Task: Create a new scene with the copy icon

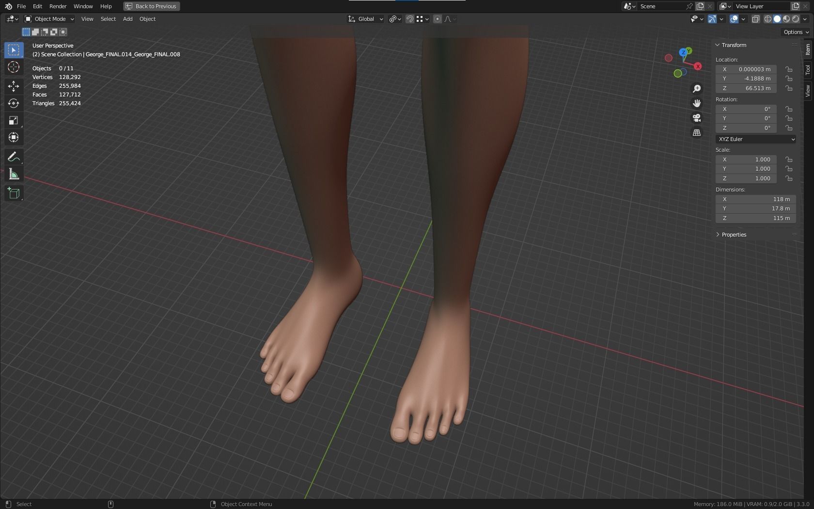Action: point(700,6)
